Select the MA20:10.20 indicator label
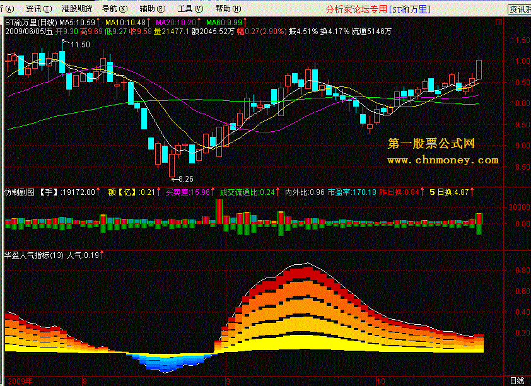 tap(176, 23)
